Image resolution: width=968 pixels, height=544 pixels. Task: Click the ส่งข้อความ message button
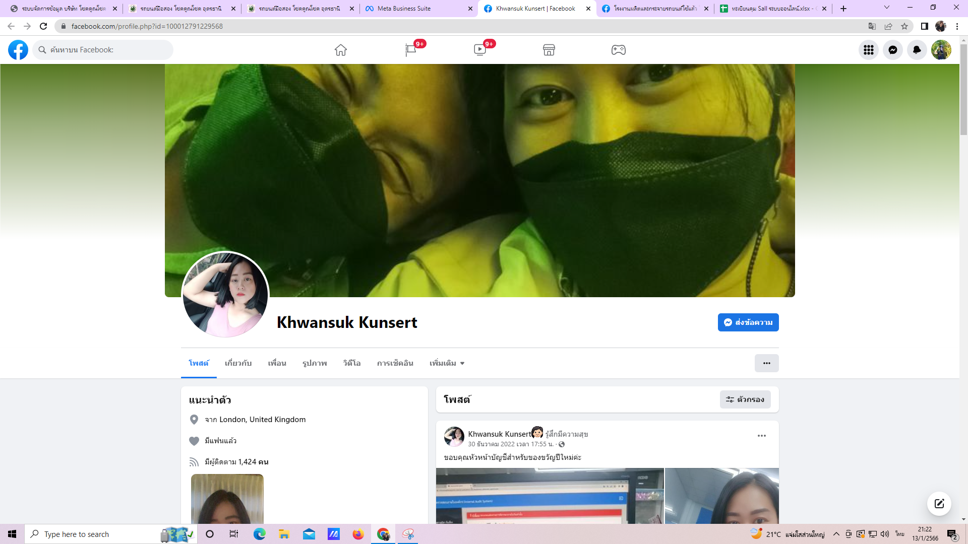click(x=748, y=322)
